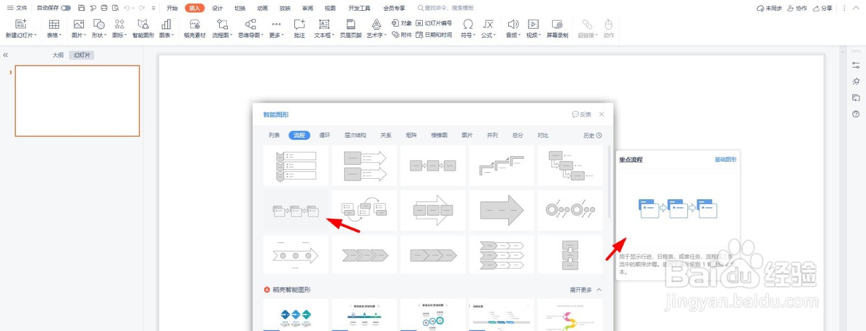Open the View (视图) ribbon tab
866x331 pixels.
click(330, 8)
